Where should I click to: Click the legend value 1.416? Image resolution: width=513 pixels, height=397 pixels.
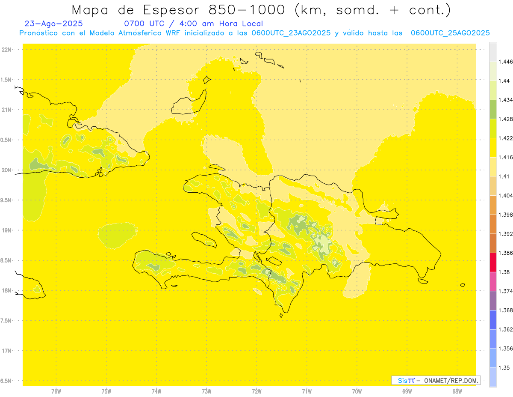(505, 157)
